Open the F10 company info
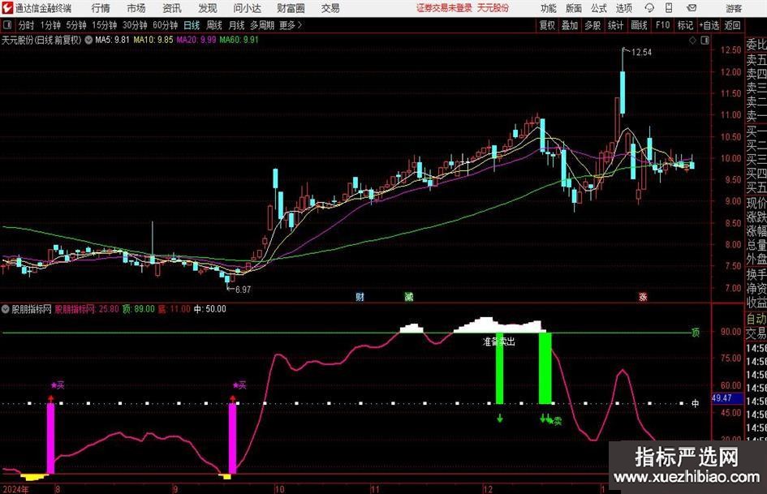This screenshot has width=767, height=494. coord(662,25)
